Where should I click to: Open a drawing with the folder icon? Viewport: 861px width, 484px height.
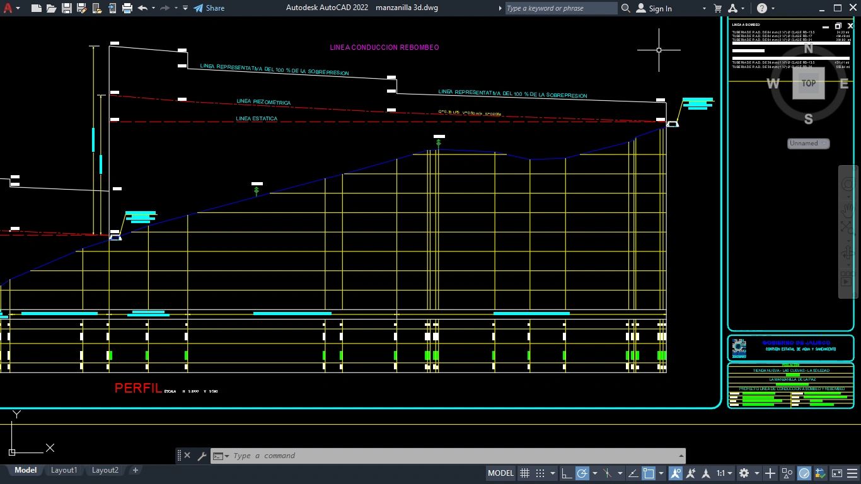pyautogui.click(x=51, y=8)
